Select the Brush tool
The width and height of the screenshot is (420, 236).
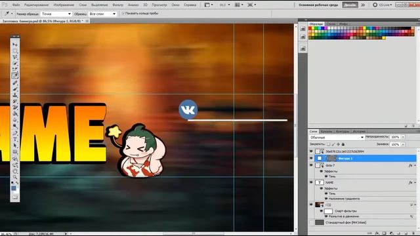[15, 88]
